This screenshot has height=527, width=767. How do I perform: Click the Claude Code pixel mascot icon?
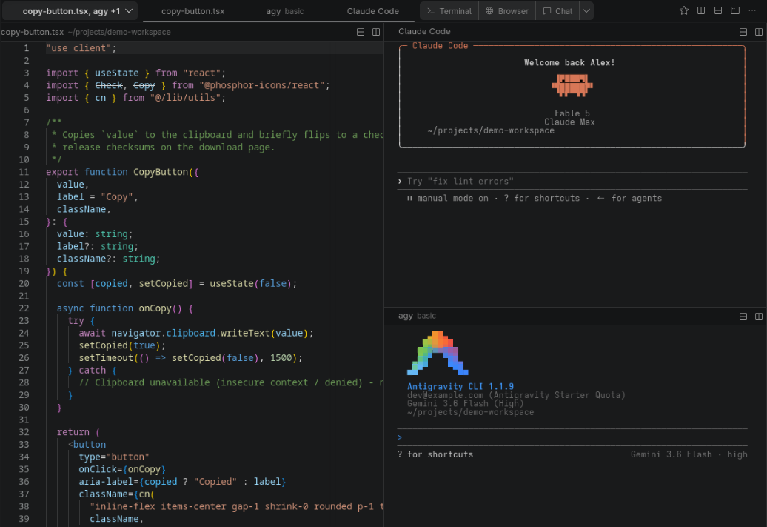pyautogui.click(x=572, y=85)
